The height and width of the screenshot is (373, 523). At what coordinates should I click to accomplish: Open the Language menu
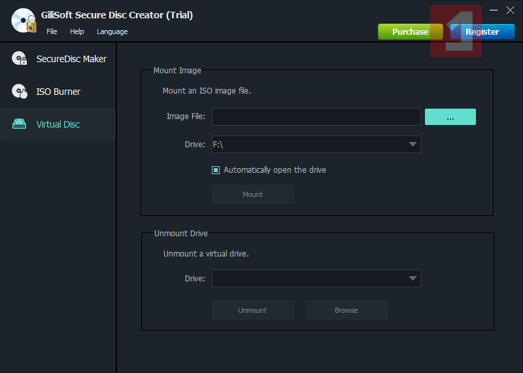tap(112, 31)
